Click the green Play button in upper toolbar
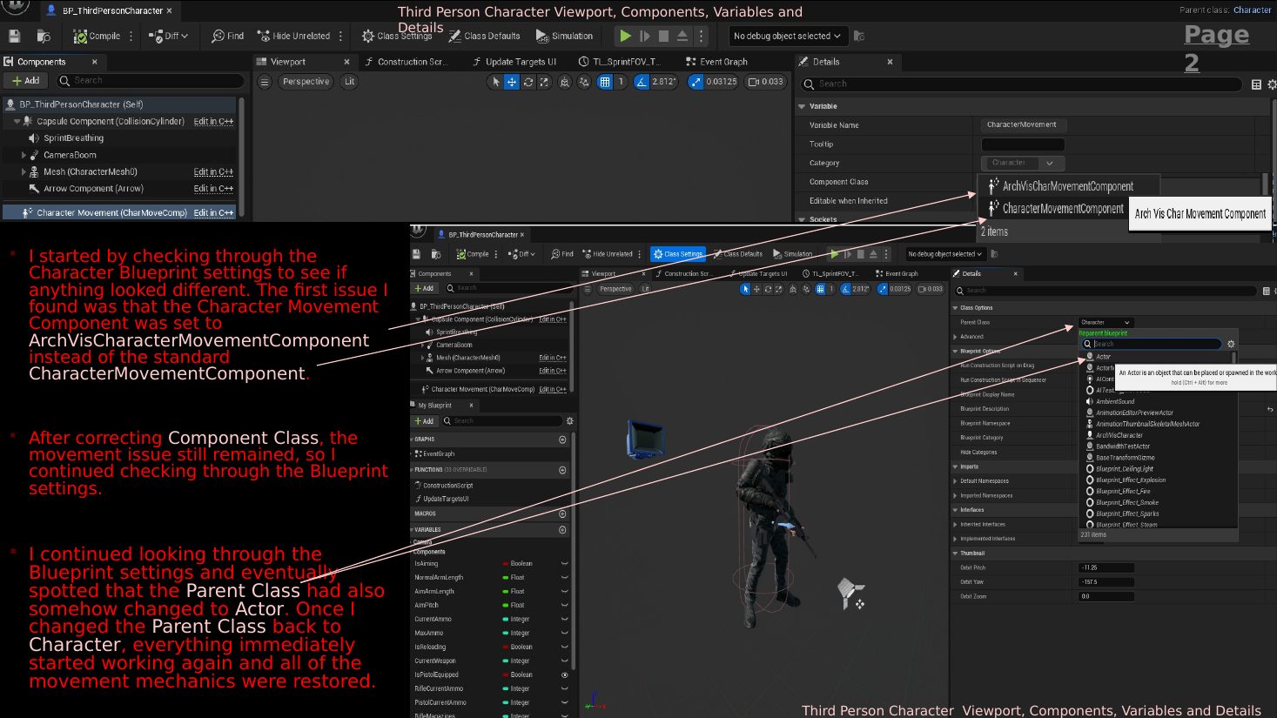1277x718 pixels. click(625, 36)
